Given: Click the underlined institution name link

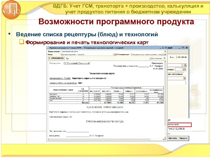Looking at the screenshot, I should point(77,63).
